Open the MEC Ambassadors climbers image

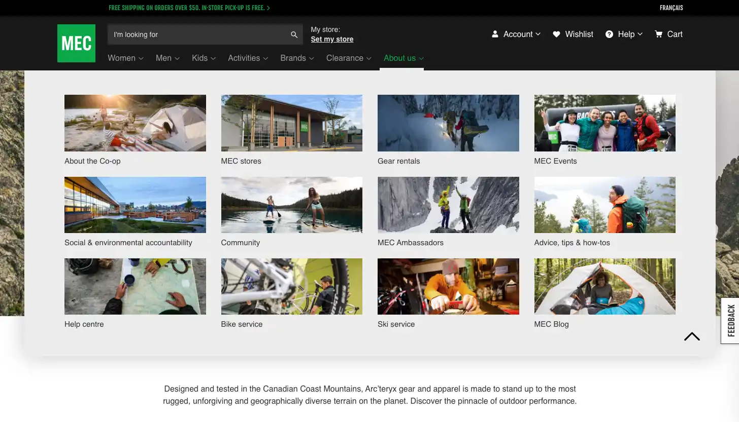point(448,205)
